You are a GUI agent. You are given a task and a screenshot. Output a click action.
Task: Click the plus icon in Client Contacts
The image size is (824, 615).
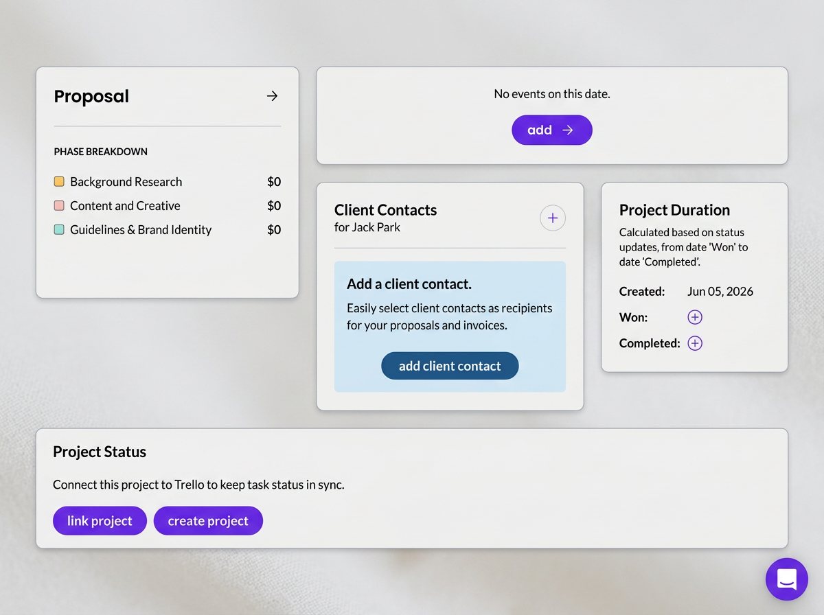(553, 218)
